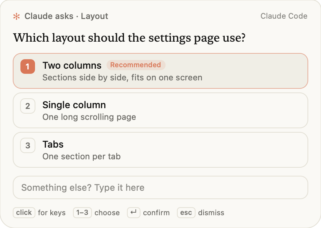The image size is (321, 228).
Task: Click the 'Which layout should the settings page use?' question
Action: click(x=129, y=38)
